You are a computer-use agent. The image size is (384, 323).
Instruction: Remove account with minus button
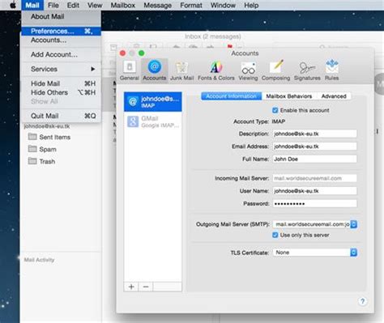[146, 287]
